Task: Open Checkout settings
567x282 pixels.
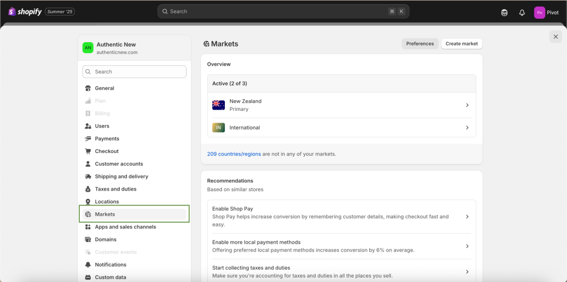Action: [x=135, y=151]
